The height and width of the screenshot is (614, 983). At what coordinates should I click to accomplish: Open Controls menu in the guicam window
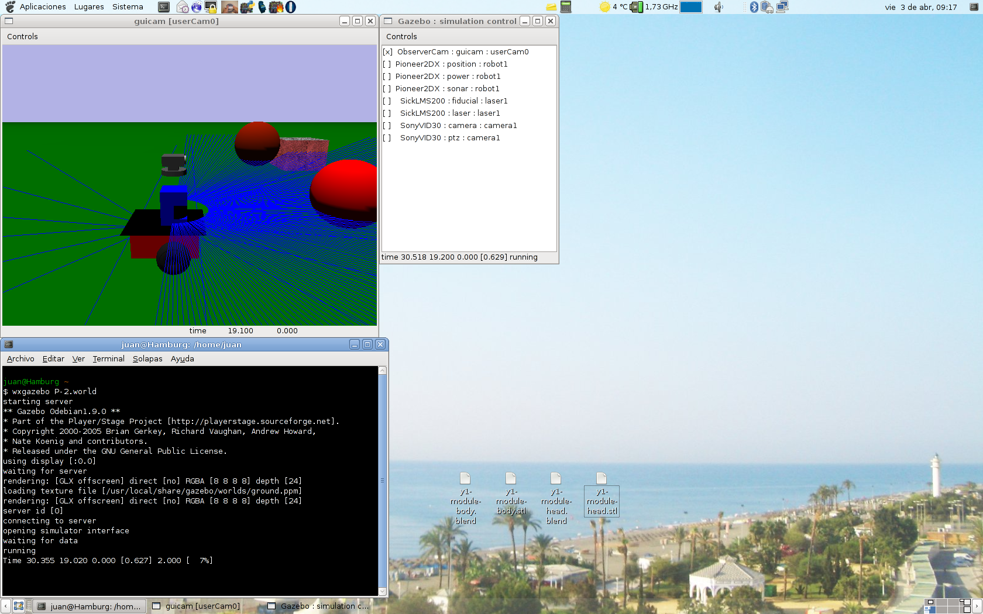(22, 36)
